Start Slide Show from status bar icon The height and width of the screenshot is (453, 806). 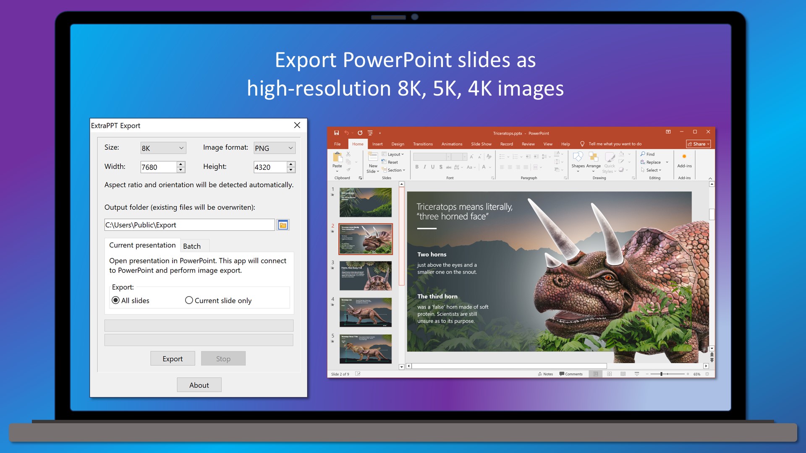click(x=637, y=374)
